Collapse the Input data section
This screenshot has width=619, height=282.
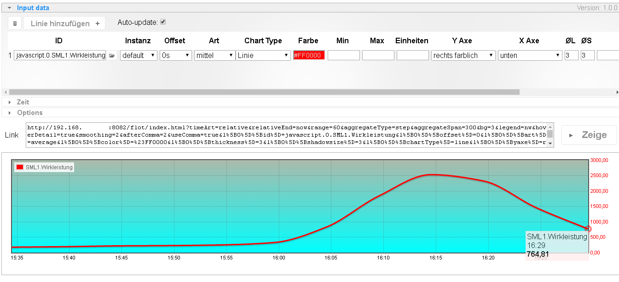pyautogui.click(x=32, y=8)
